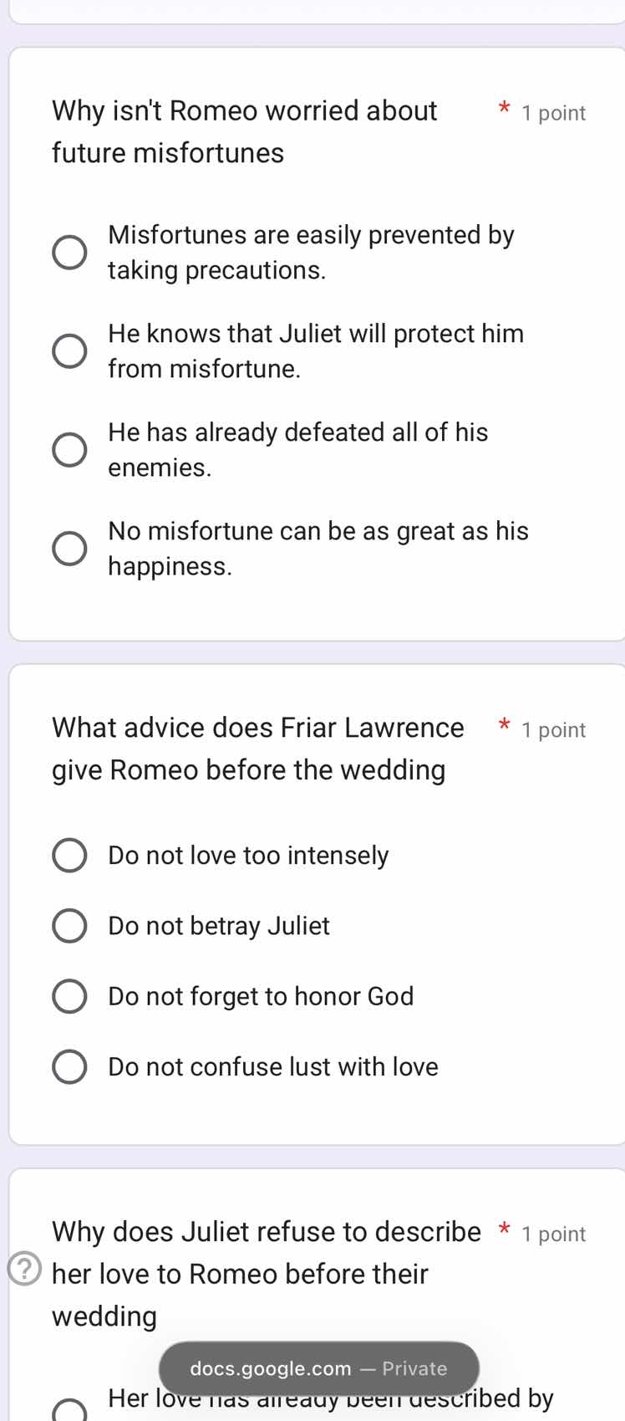Select "No misfortune can be as great as his happiness"
Viewport: 625px width, 1421px height.
[70, 548]
